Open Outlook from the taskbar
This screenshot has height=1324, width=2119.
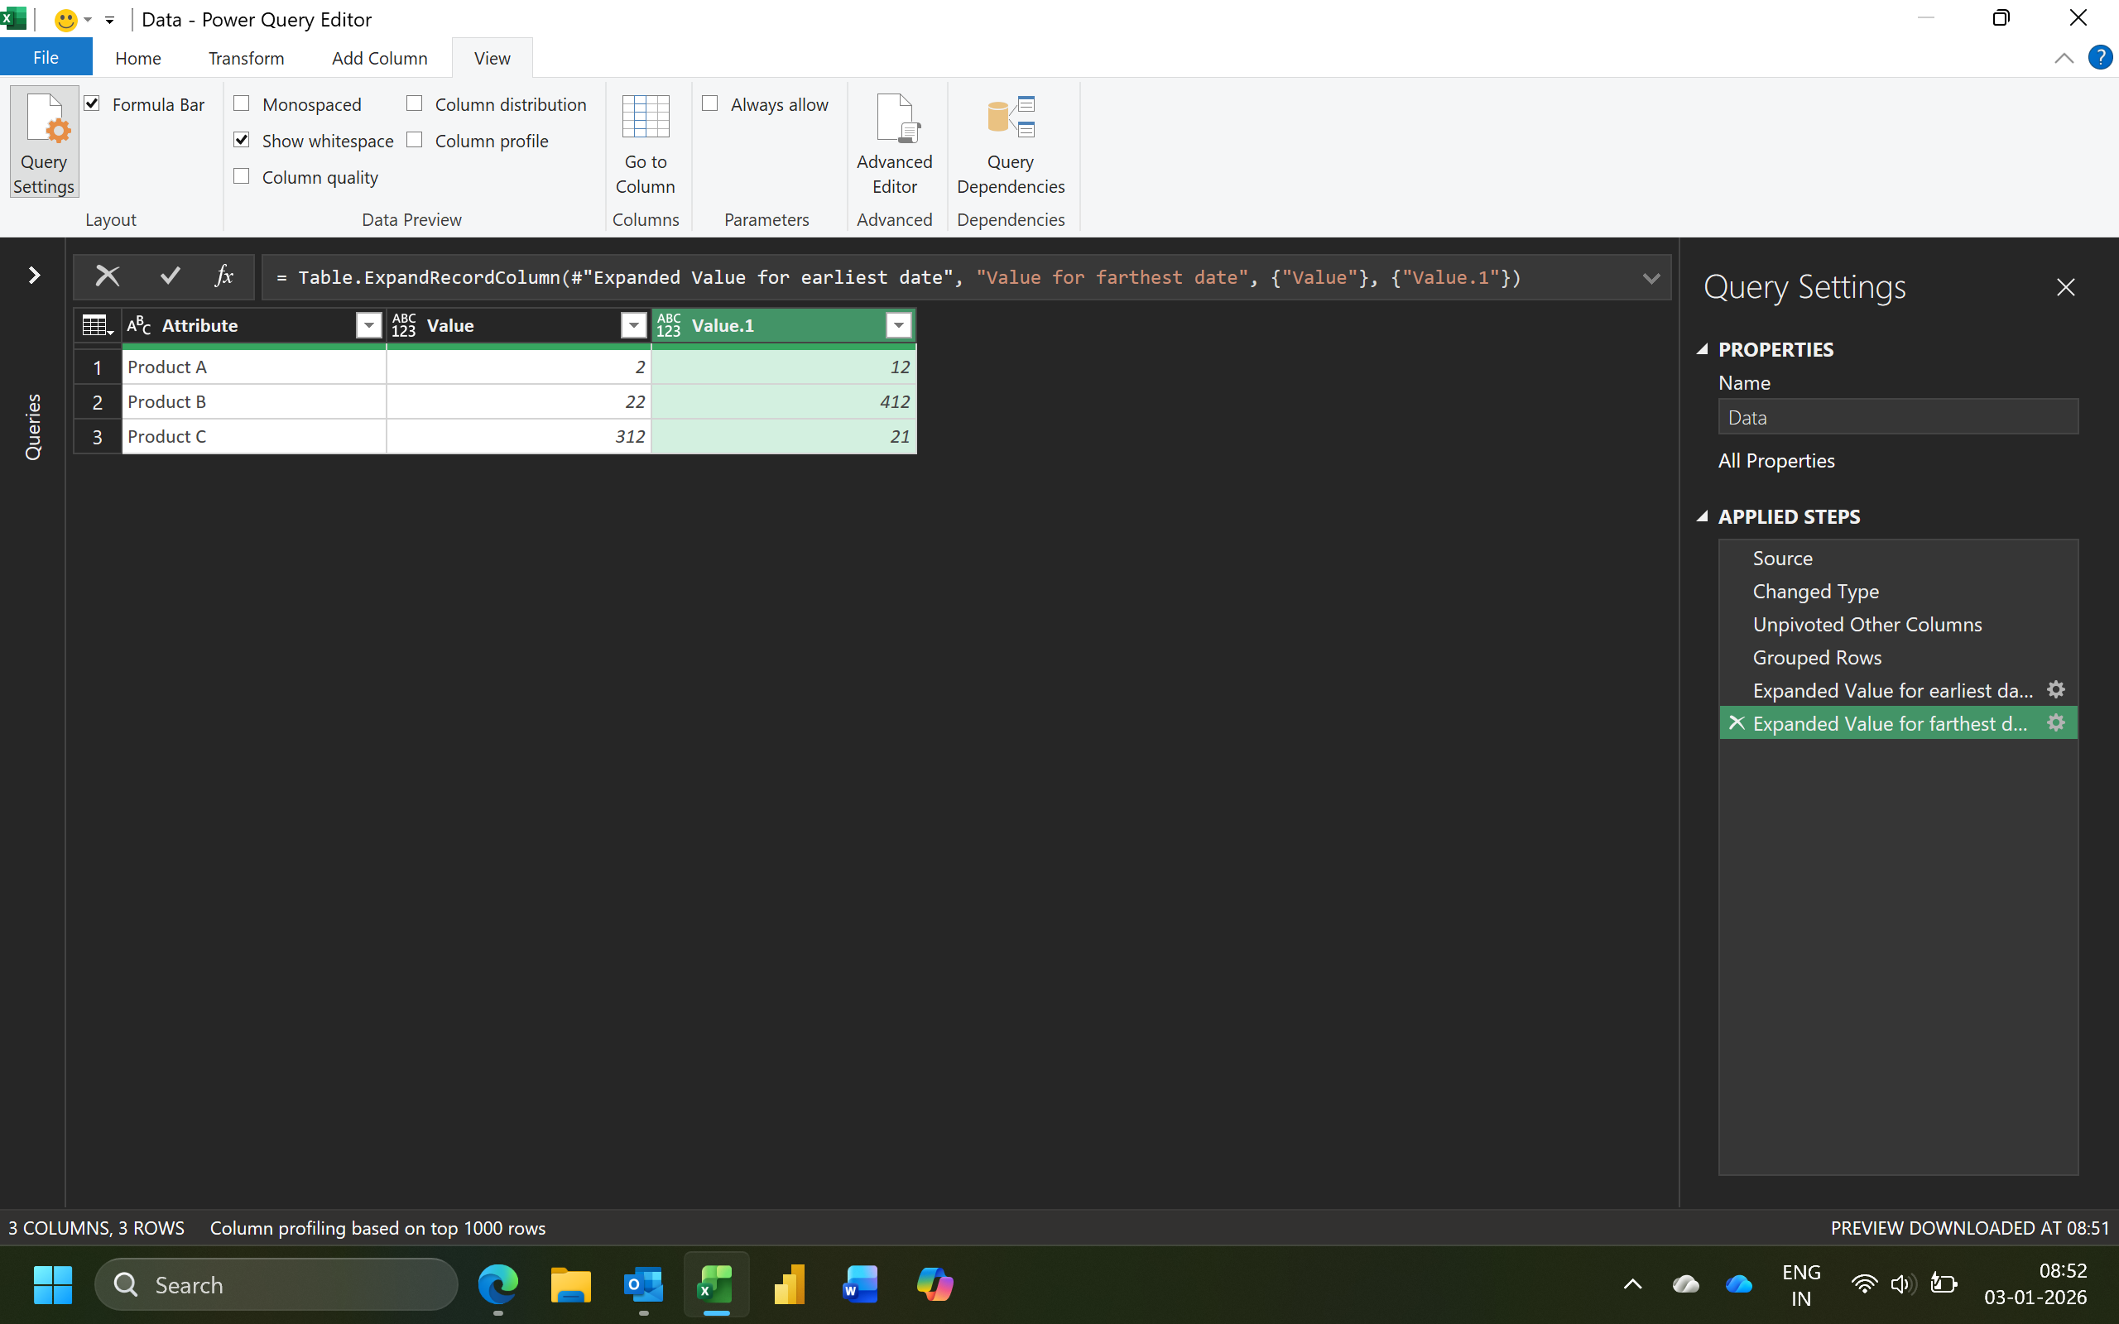click(644, 1284)
